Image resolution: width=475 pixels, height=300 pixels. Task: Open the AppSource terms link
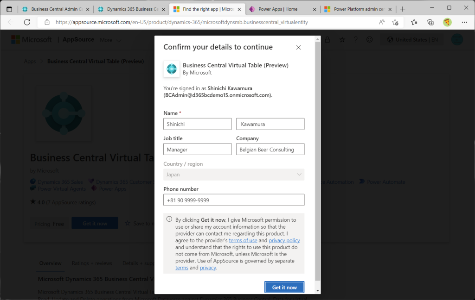pos(182,268)
